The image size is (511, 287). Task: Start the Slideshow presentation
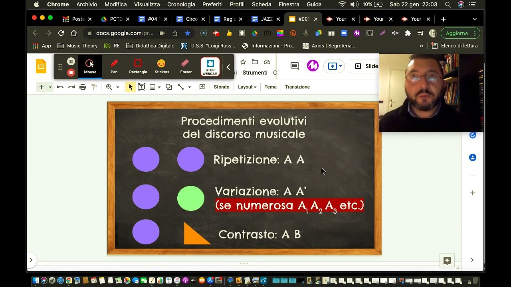366,66
